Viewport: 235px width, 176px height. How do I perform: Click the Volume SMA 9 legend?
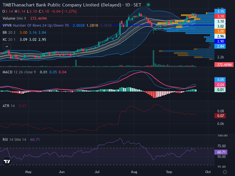(14, 18)
